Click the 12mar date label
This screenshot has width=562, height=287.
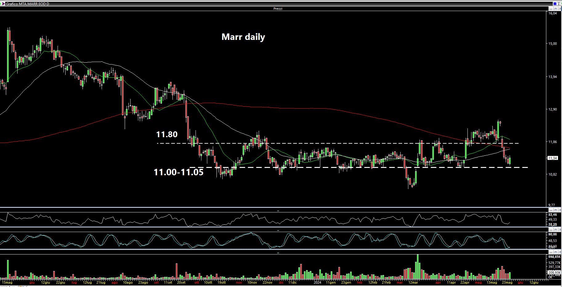tap(413, 282)
